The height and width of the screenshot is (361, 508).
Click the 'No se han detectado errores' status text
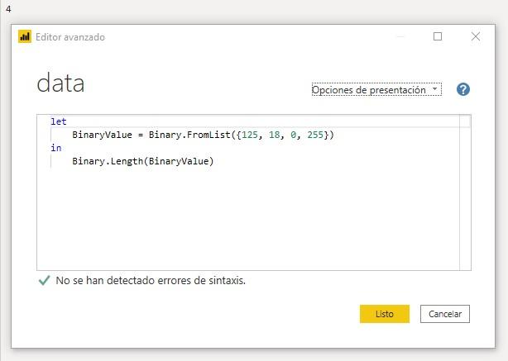click(x=151, y=281)
